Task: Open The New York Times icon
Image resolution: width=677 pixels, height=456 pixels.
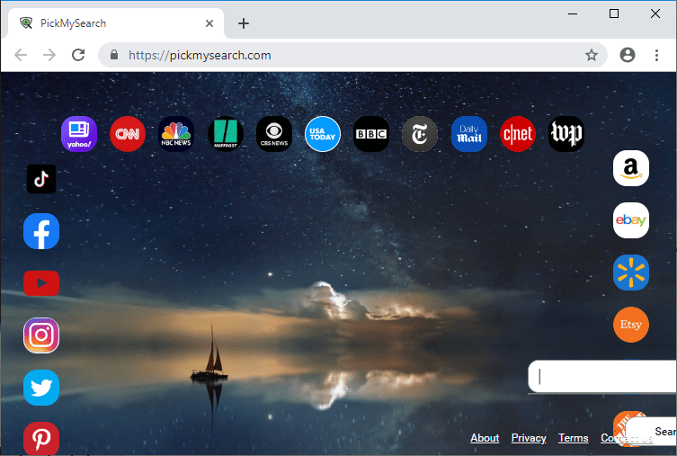Action: 420,134
